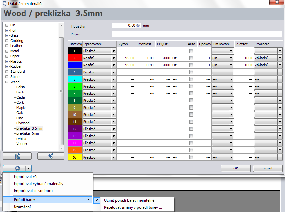Open the Pokročilé dropdown for color 2

pos(280,58)
